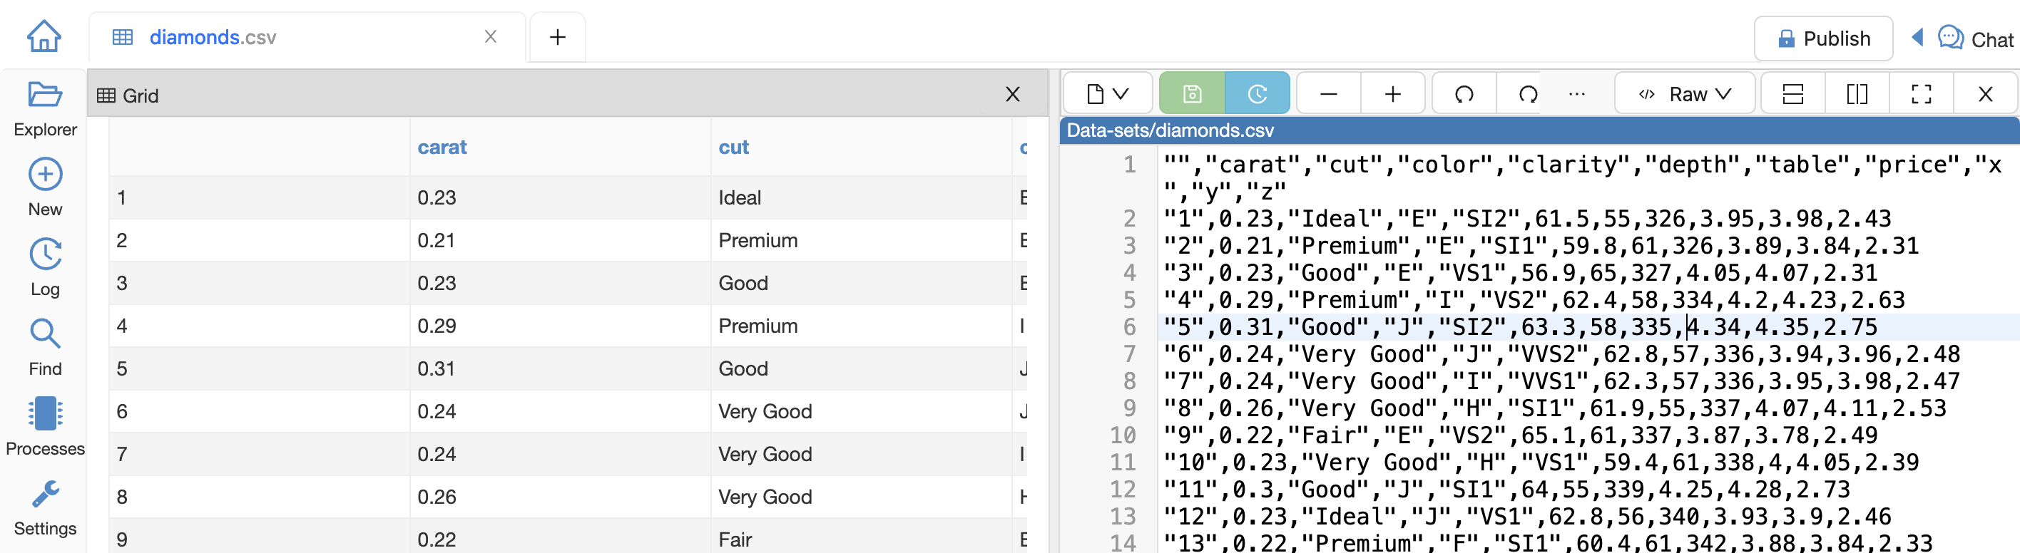This screenshot has height=553, width=2020.
Task: Toggle fullscreen for editor frame
Action: (x=1921, y=95)
